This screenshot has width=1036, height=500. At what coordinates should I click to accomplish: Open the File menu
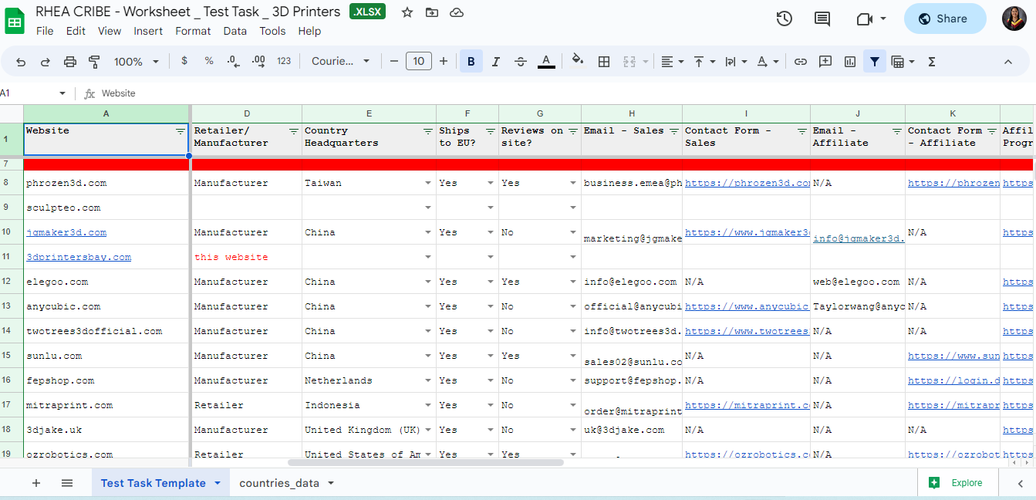pos(45,31)
